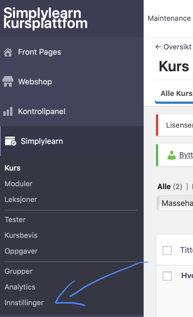Click the Simplylearn window-check icon
Screen dimensions: 193x317
[x=11, y=141]
